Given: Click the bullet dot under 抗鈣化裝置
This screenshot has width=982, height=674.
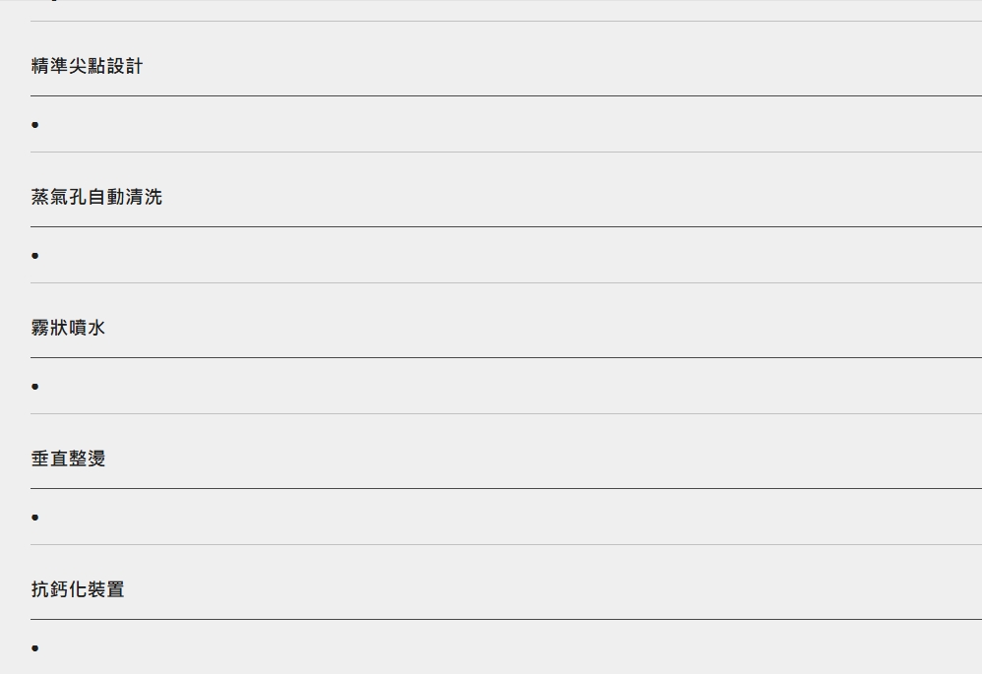Looking at the screenshot, I should point(35,648).
